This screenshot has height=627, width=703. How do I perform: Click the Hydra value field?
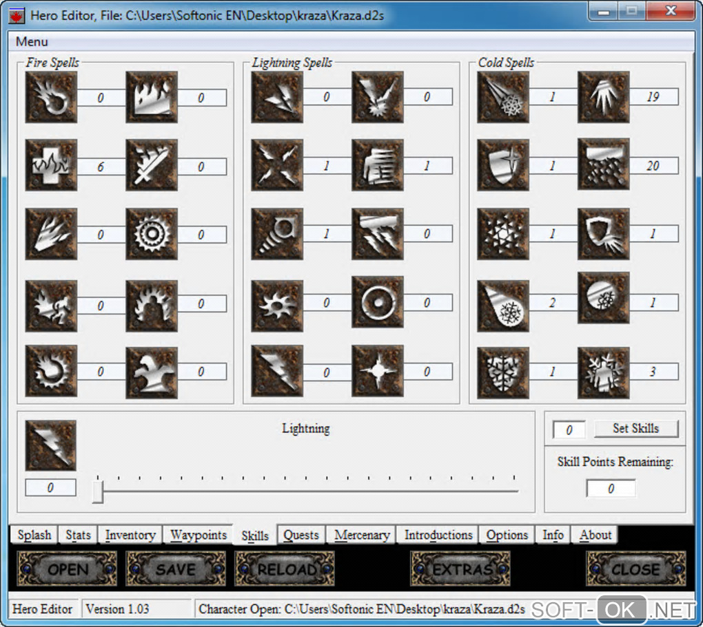click(x=202, y=372)
